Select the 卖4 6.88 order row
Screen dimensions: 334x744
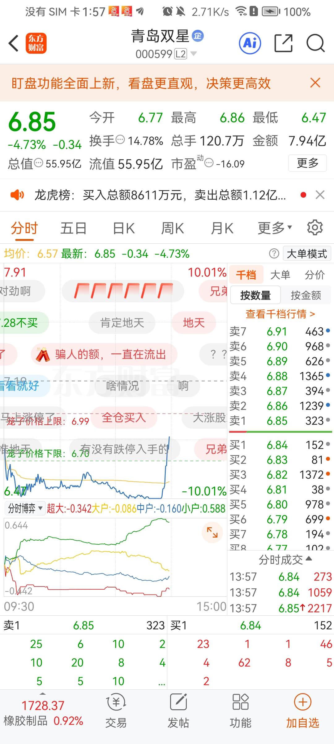click(280, 376)
